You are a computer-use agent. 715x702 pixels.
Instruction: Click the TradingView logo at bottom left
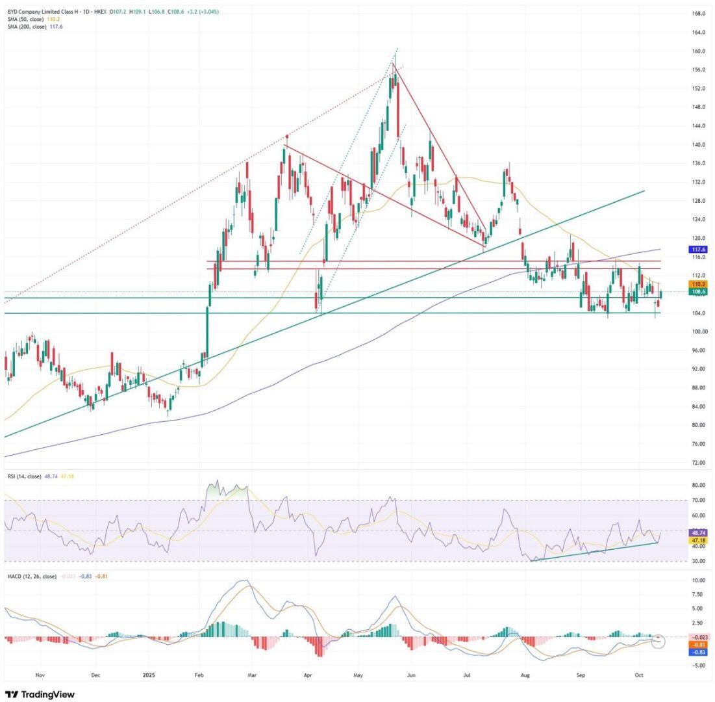click(40, 694)
